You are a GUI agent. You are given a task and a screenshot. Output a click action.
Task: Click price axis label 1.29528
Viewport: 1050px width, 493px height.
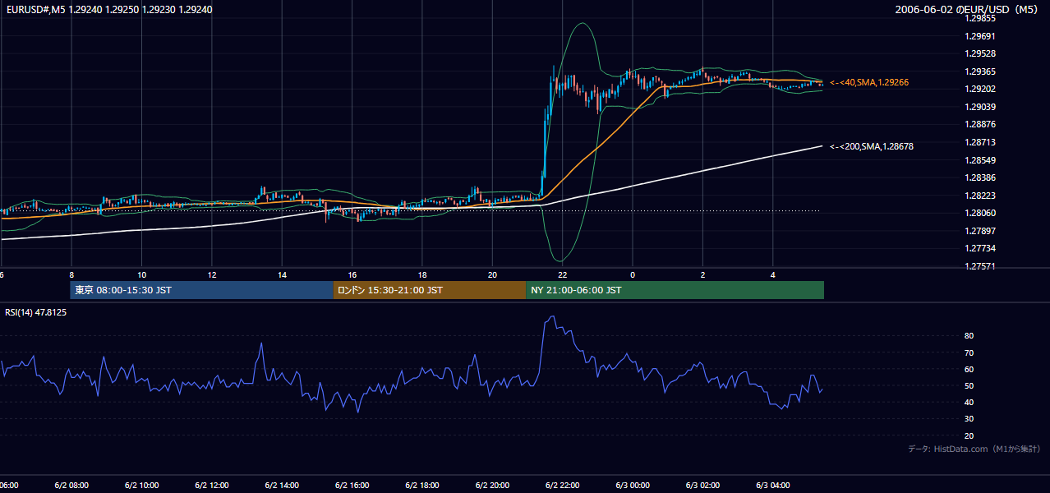(980, 53)
